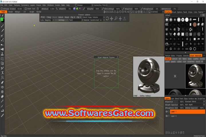Click the layer Opacity slider label

click(169, 102)
